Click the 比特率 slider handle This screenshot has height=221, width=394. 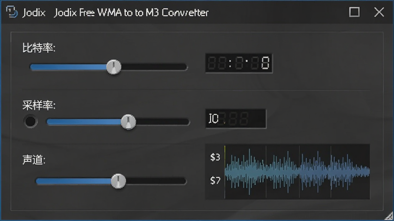(x=114, y=67)
